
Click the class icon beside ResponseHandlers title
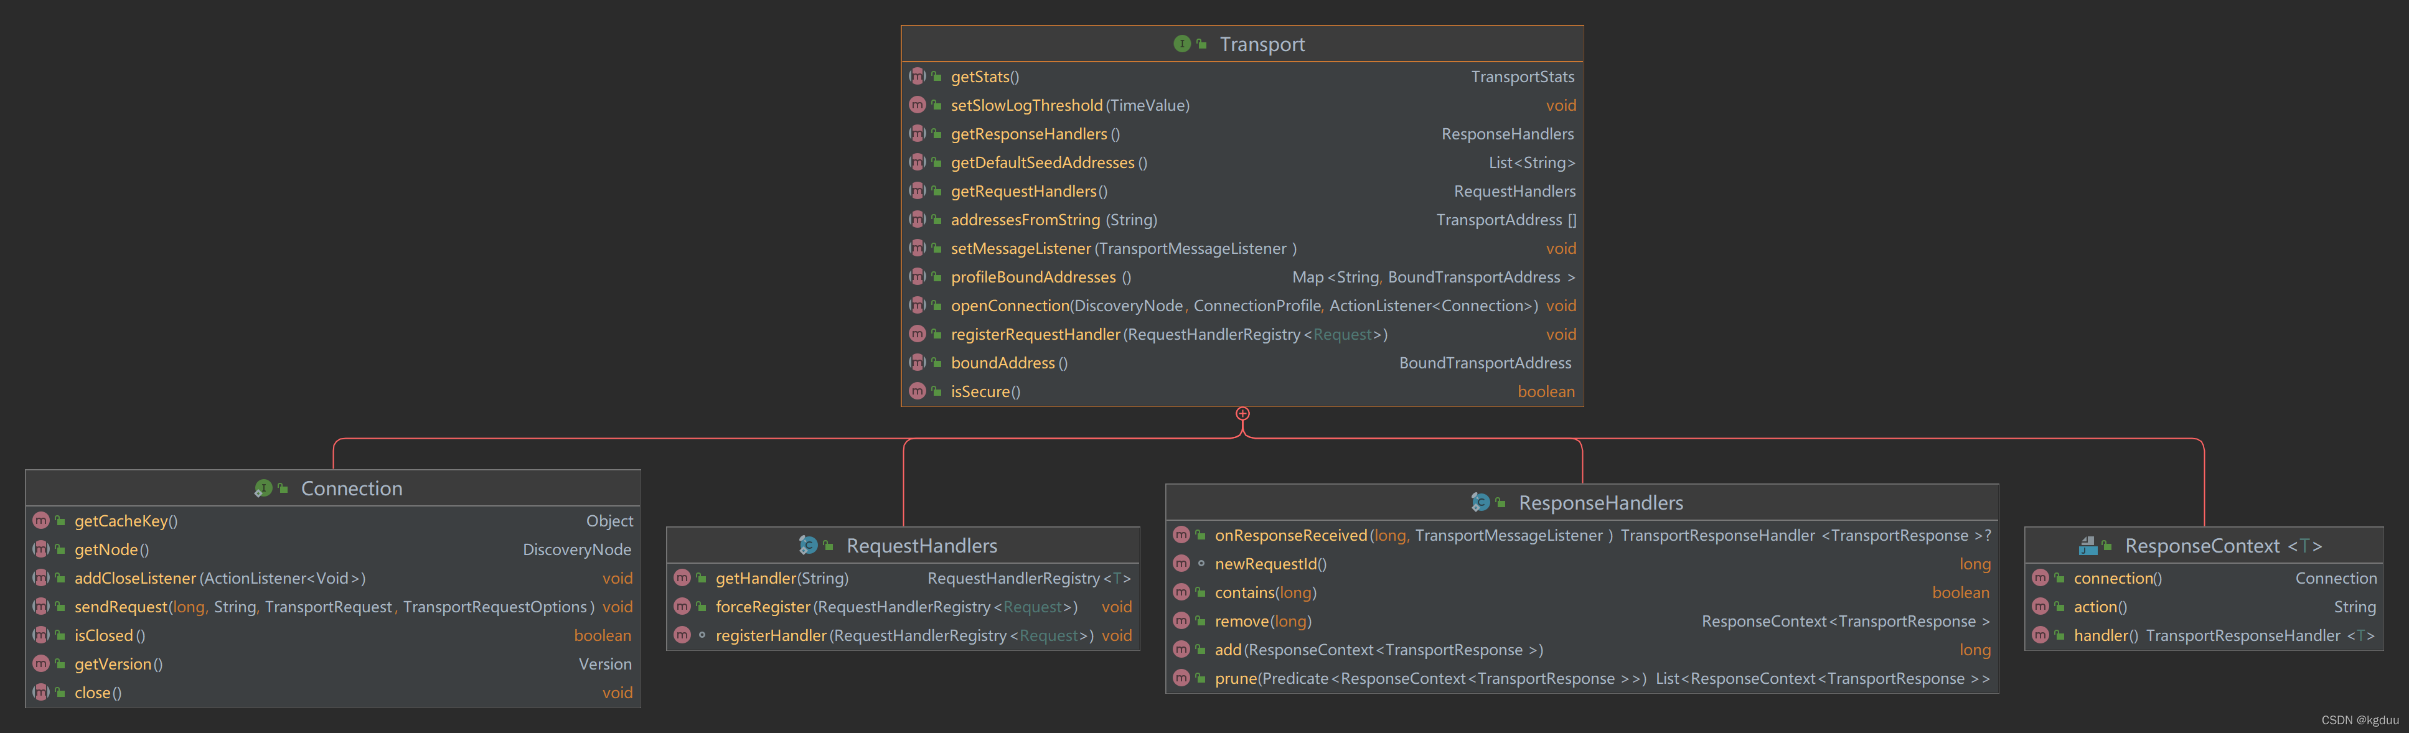coord(1480,502)
